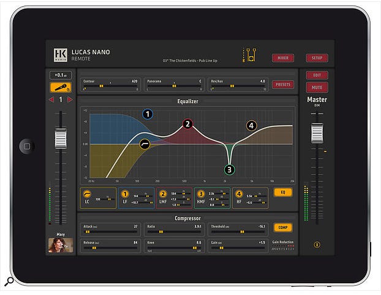Select EQ band 3 node on the graph
Screen dimensions: 381x295
[x=229, y=170]
